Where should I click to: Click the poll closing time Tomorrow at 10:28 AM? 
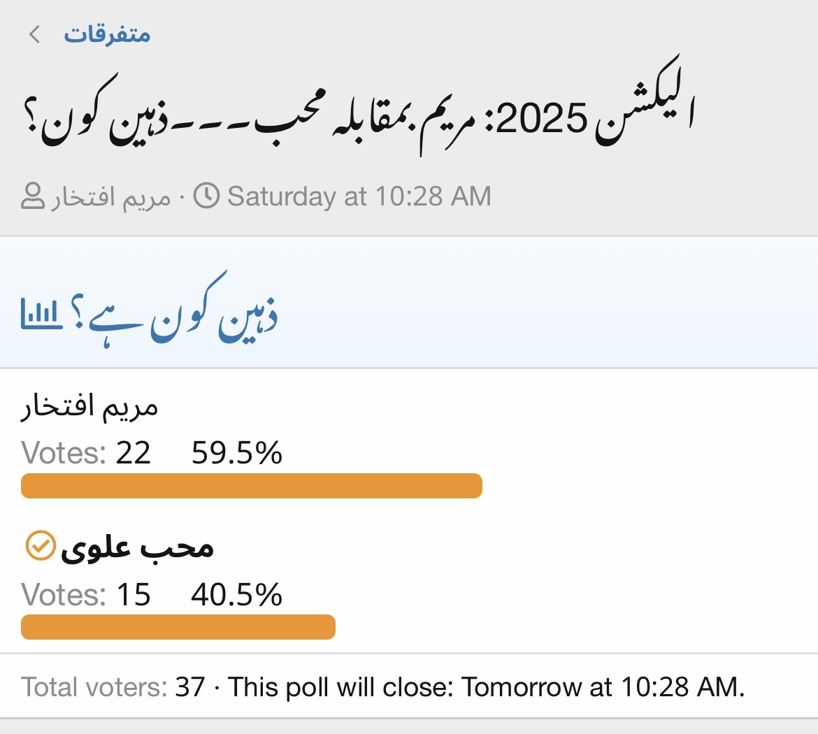point(603,687)
